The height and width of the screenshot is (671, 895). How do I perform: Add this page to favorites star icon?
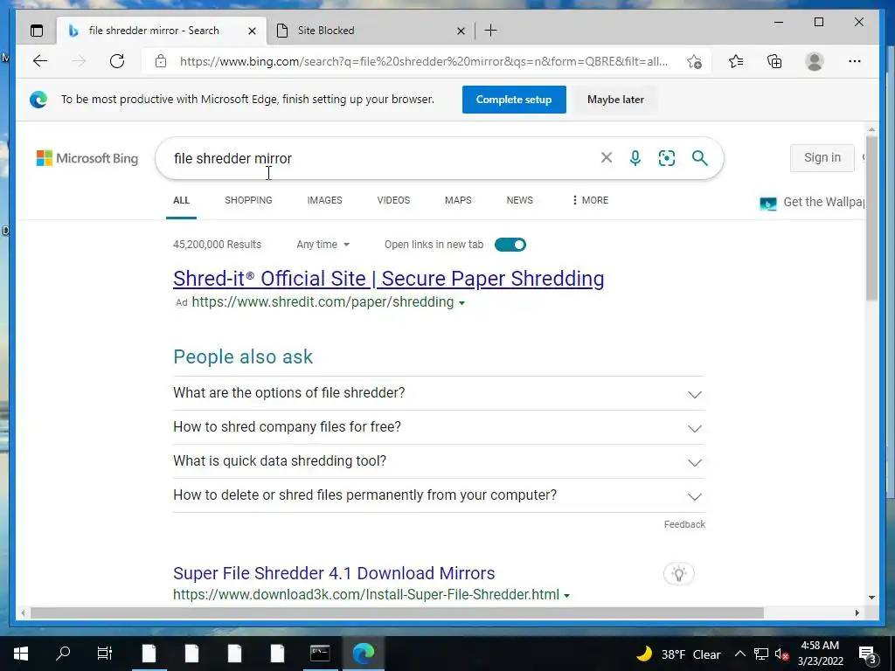[694, 62]
